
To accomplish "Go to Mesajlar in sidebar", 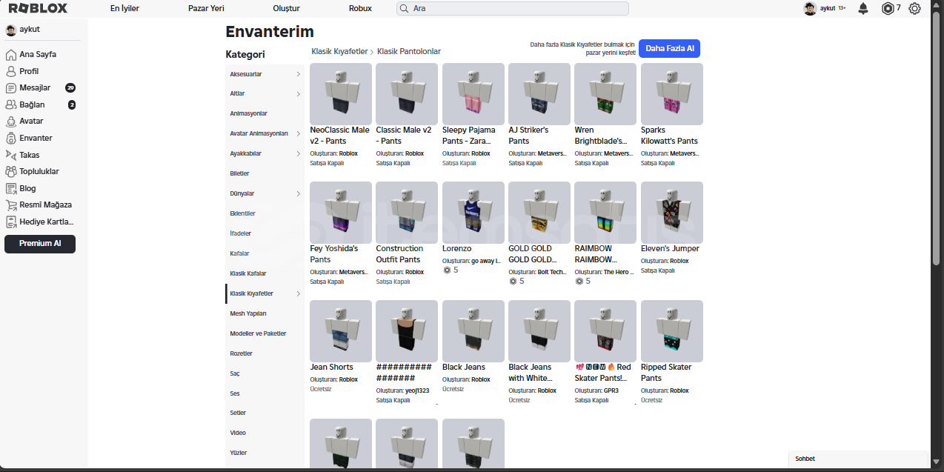I will [35, 87].
